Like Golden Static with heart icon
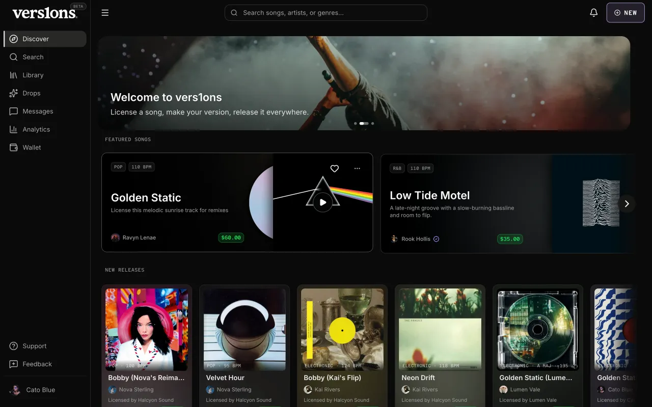Screen dimensions: 652x407 (x=335, y=168)
